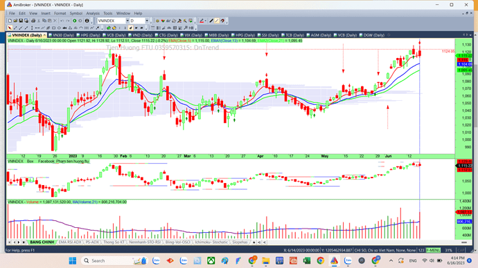Click the Save All icon
Image resolution: width=478 pixels, height=268 pixels.
pos(26,21)
